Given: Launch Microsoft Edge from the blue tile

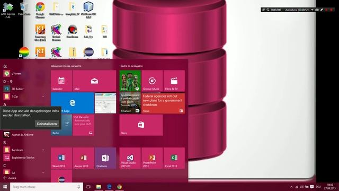Looking at the screenshot, I should point(73,103).
